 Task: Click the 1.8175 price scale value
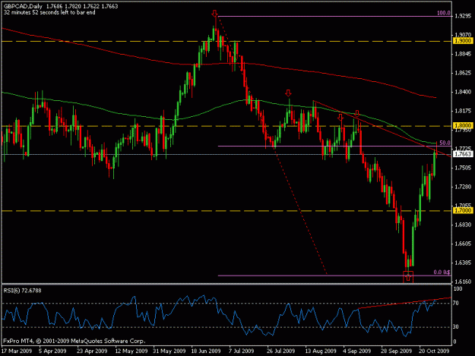(x=463, y=111)
